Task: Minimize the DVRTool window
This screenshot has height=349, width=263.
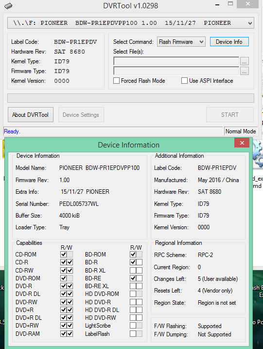Action: pos(217,5)
